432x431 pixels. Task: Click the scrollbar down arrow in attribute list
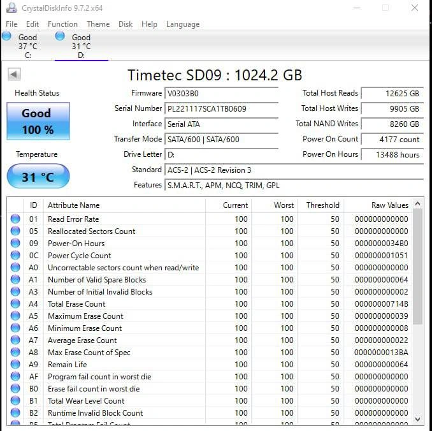(x=418, y=419)
